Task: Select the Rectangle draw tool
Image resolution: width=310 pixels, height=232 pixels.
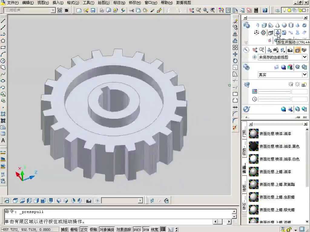Action: 3,47
